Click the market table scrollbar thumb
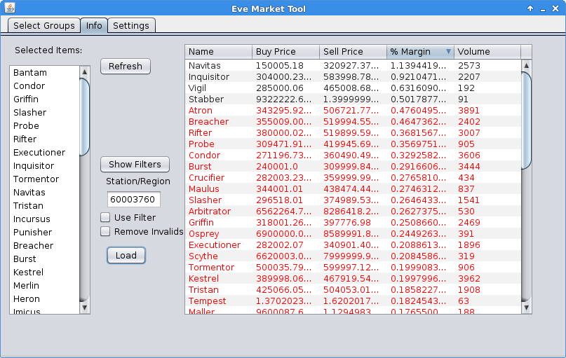This screenshot has height=358, width=566. [526, 121]
